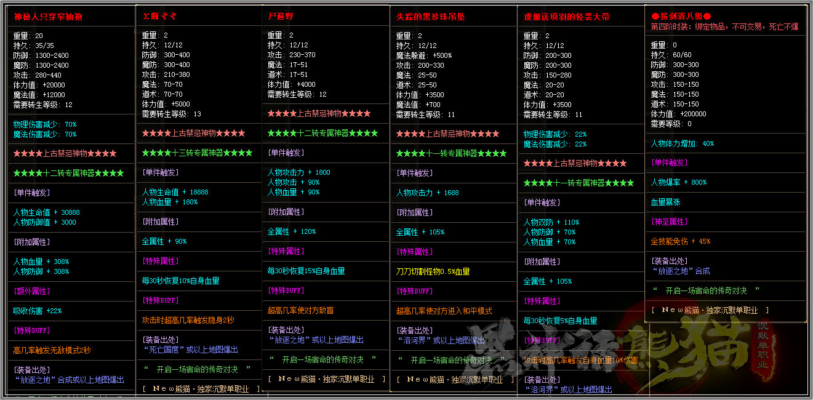813x400 pixels.
Task: Click the 高几率触发无敌模式2秒 buff text
Action: click(52, 350)
